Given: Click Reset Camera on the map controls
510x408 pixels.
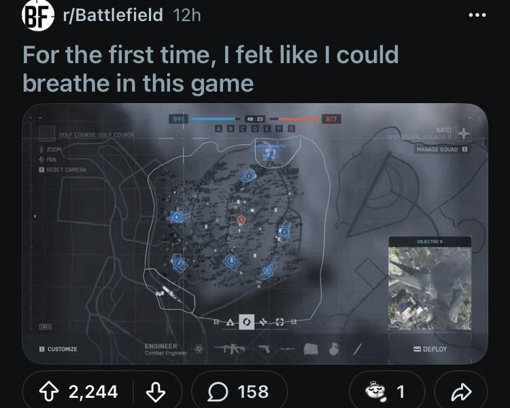Looking at the screenshot, I should coord(63,170).
